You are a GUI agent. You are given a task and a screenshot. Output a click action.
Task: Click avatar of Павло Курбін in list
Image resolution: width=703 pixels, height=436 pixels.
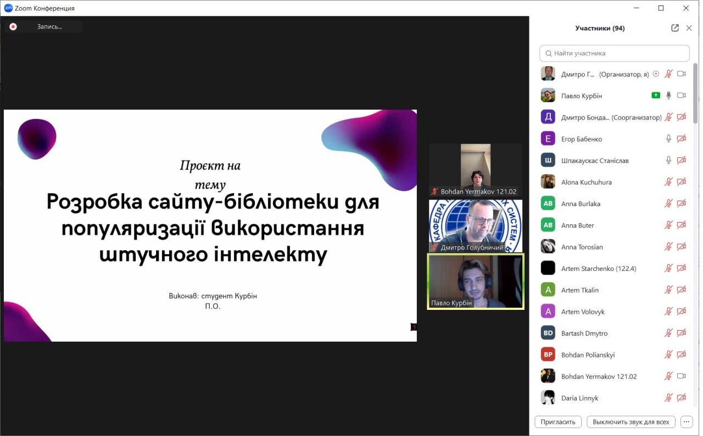548,95
